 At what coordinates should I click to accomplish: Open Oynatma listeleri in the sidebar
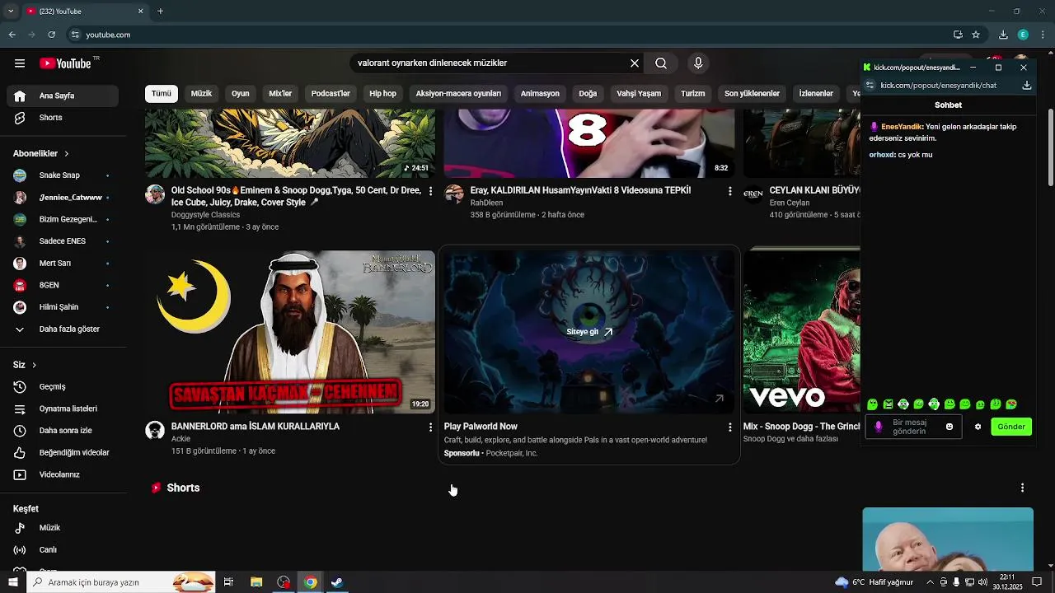coord(63,409)
